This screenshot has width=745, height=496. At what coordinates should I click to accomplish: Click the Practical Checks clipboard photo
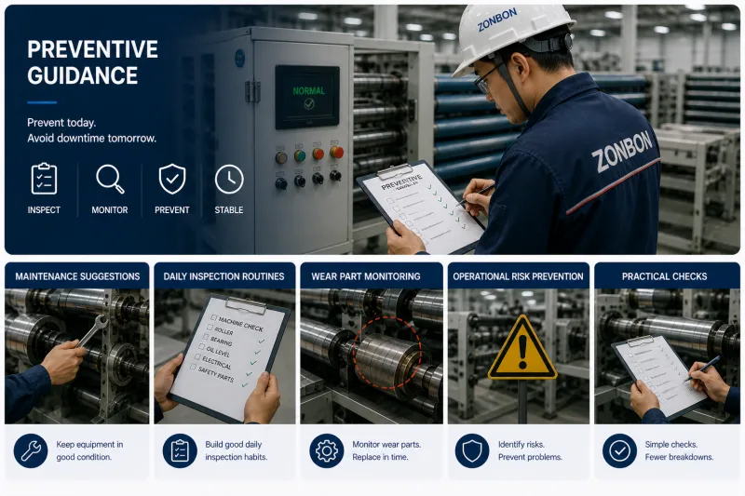point(659,376)
